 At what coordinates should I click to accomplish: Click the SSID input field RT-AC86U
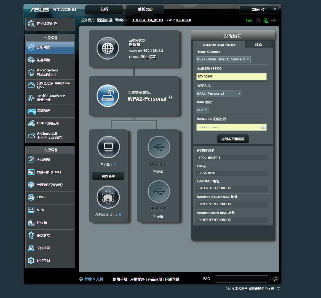click(231, 77)
